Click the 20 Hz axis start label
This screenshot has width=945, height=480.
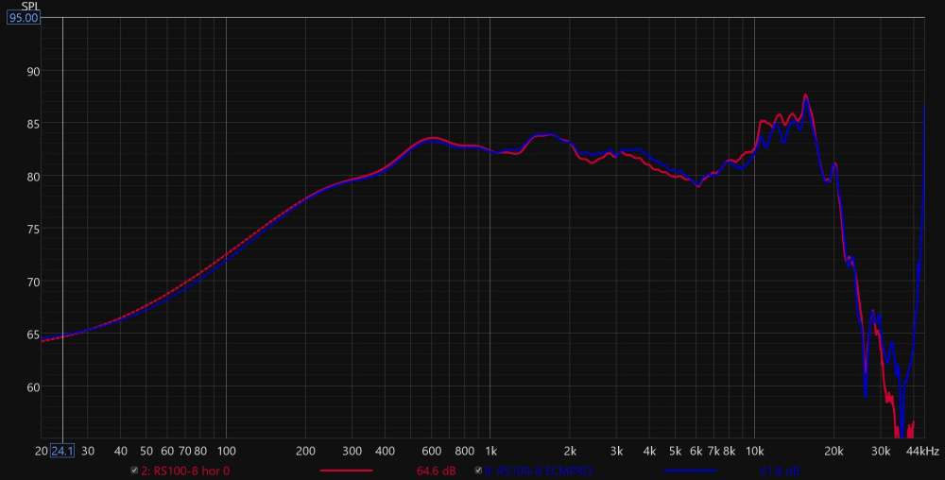click(41, 451)
